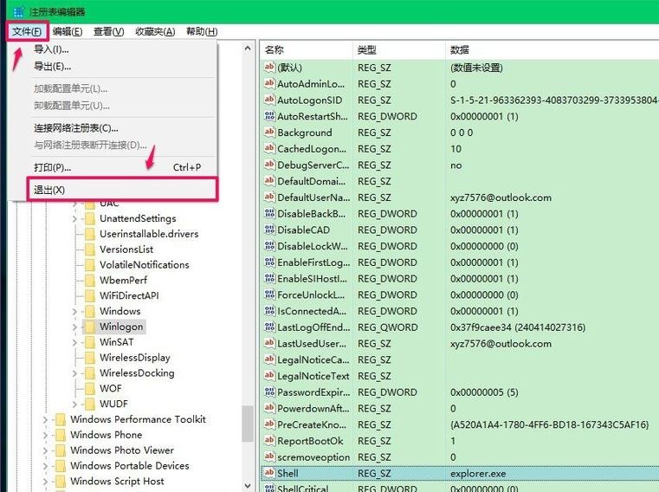
Task: Click the AutoRestartShell DWORD value icon
Action: (x=269, y=116)
